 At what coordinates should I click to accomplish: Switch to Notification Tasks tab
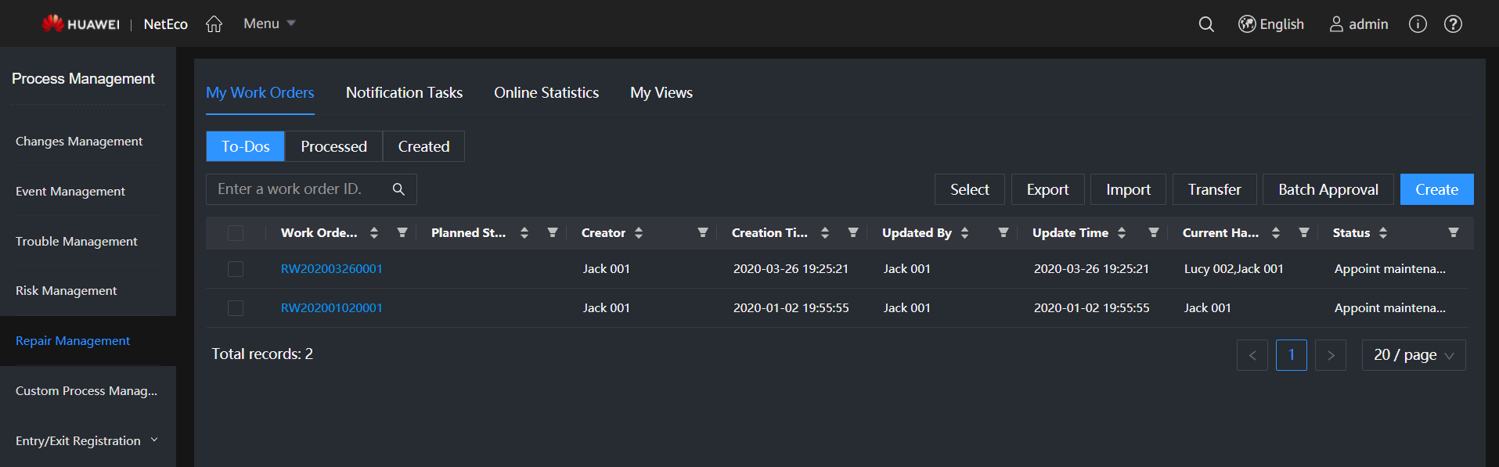pyautogui.click(x=404, y=93)
